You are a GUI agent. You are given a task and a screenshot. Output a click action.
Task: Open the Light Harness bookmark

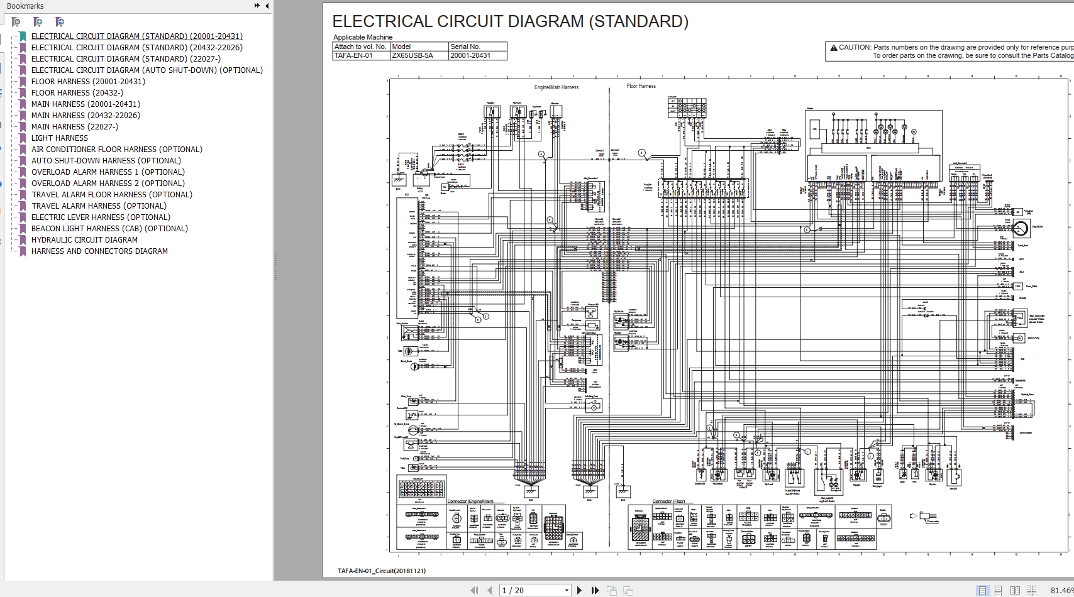[60, 138]
